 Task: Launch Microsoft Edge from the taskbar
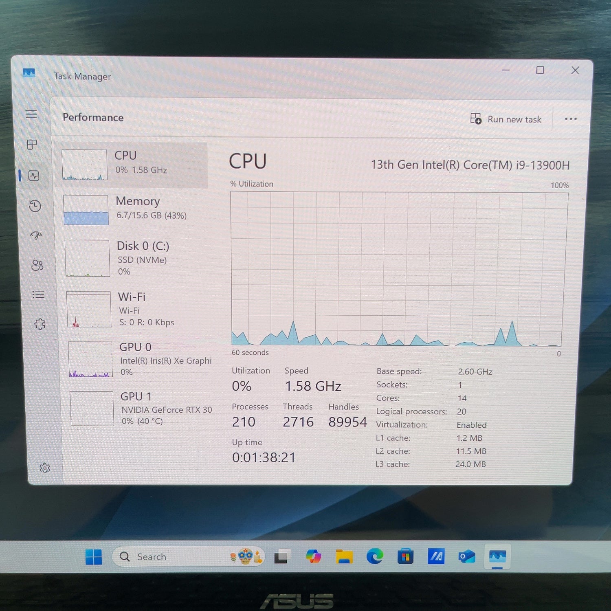click(x=375, y=556)
